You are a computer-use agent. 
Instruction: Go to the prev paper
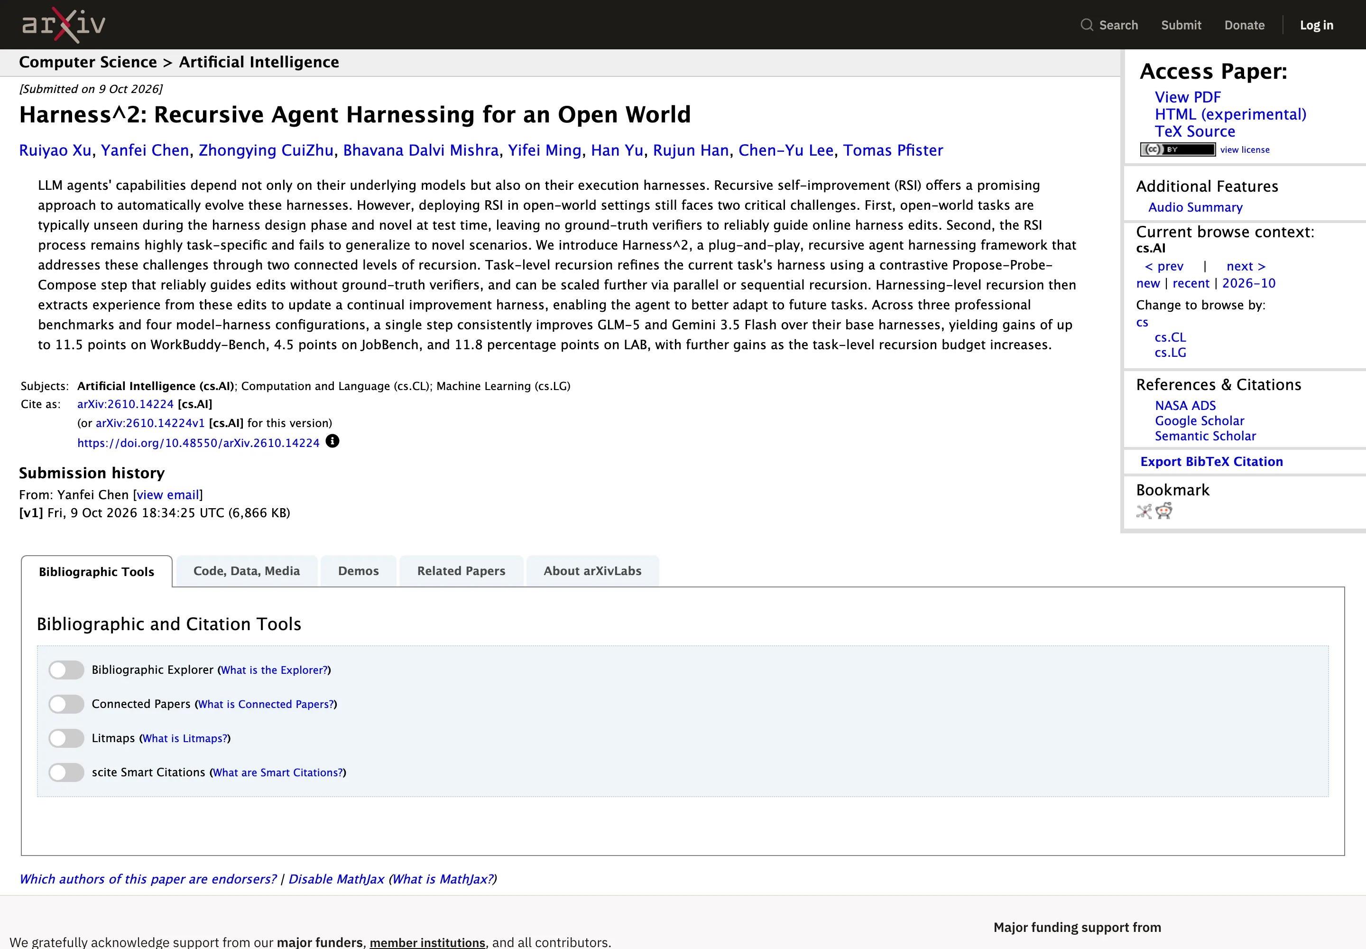[1164, 266]
